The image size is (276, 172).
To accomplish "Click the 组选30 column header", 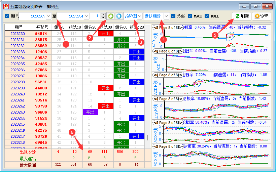I will (x=105, y=27).
